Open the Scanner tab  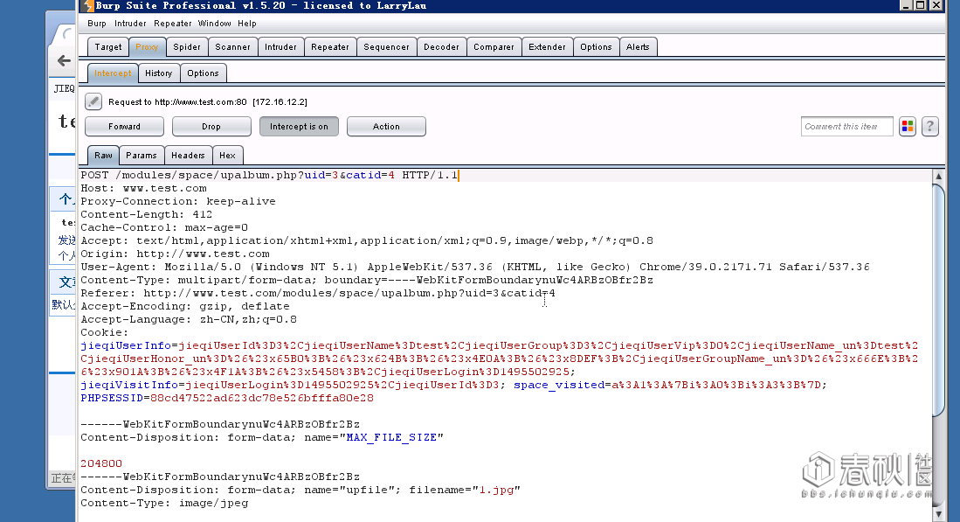(x=232, y=46)
